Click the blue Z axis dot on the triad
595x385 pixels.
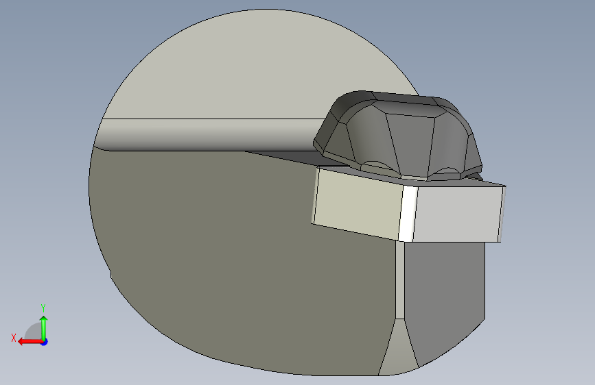45,342
